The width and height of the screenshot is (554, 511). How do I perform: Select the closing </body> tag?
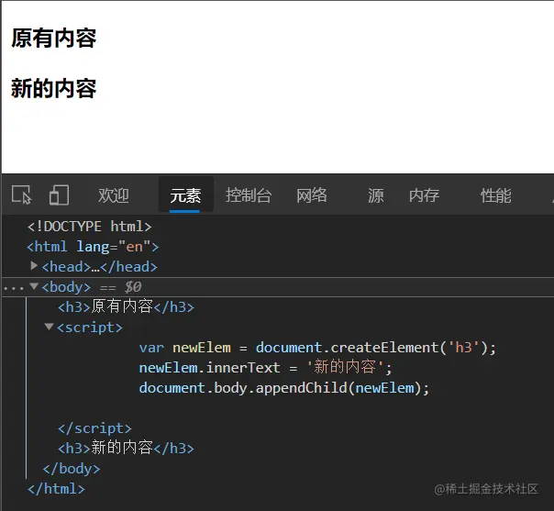pyautogui.click(x=72, y=469)
